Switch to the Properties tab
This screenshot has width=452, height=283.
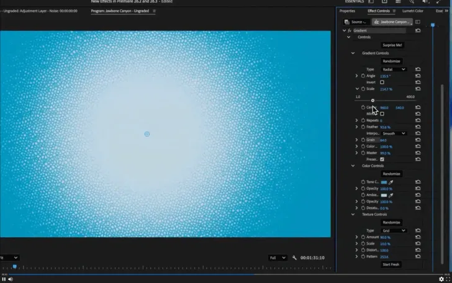point(347,11)
